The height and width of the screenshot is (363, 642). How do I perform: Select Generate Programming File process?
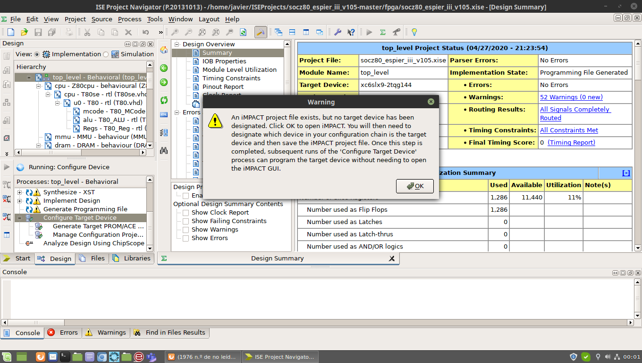[85, 209]
